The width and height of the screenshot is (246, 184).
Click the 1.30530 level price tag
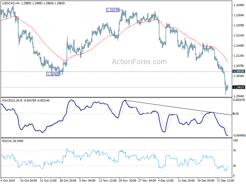(239, 71)
